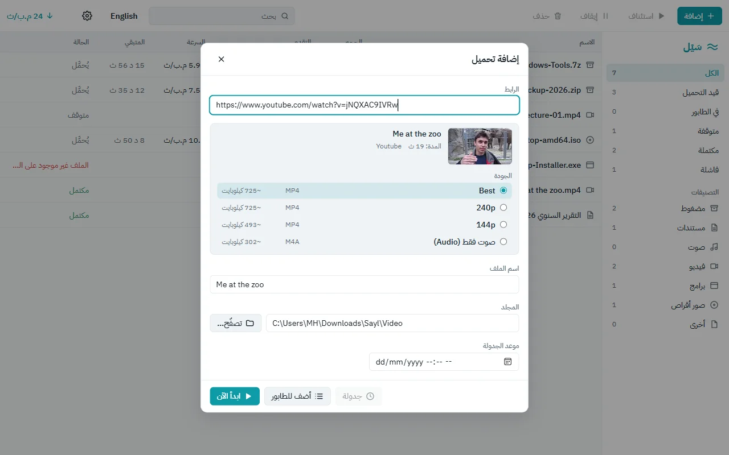The width and height of the screenshot is (729, 455).
Task: Click ~493 كيلوبايت size text
Action: click(241, 225)
